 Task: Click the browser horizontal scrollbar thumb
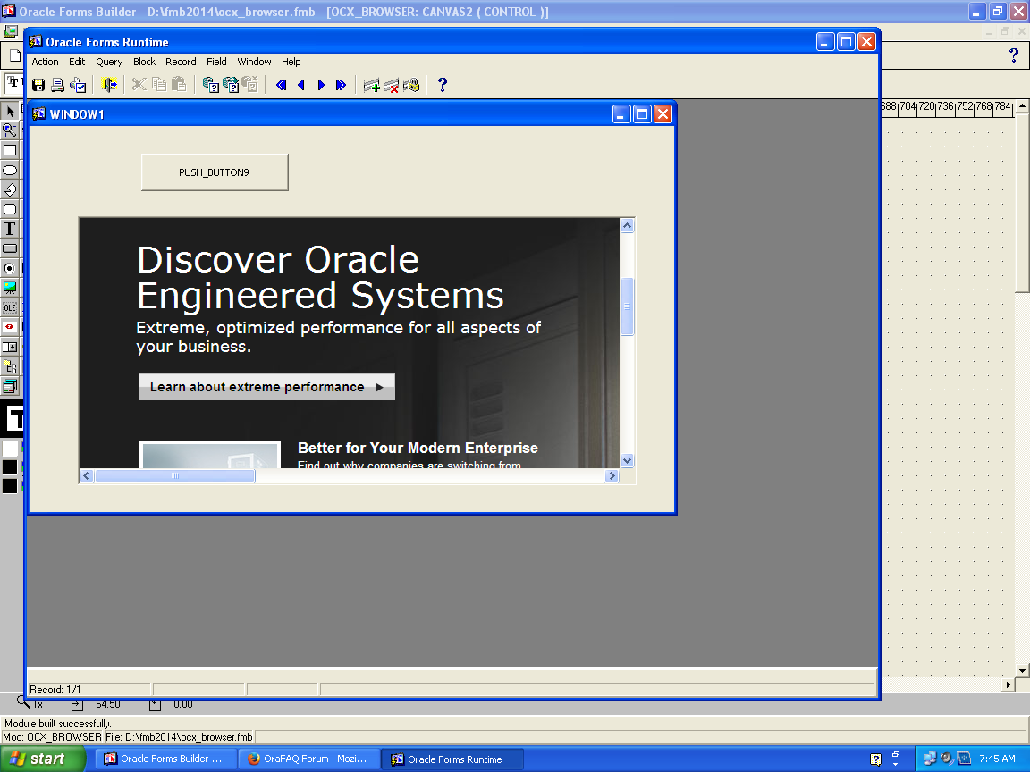[x=174, y=476]
